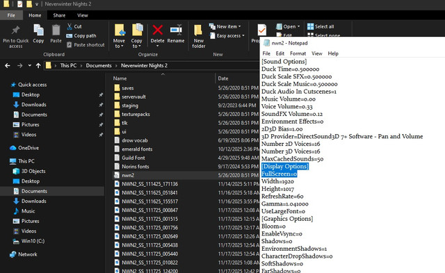Open Notepad File menu

click(x=266, y=53)
